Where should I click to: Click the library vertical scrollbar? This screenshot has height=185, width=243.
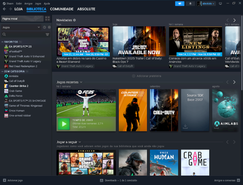(x=242, y=52)
